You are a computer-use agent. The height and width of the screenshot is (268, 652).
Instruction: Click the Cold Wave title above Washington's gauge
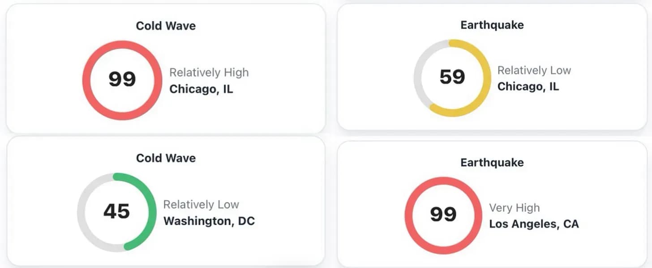[166, 158]
